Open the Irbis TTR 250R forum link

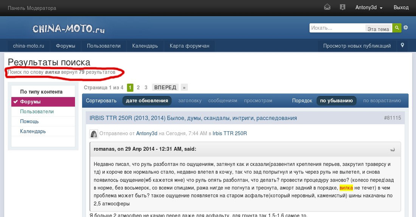point(230,133)
